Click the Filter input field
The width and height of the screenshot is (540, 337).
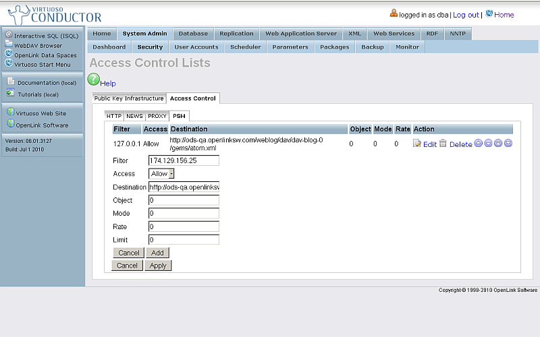pyautogui.click(x=184, y=160)
